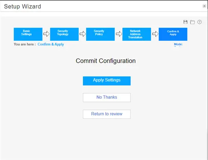
Task: Click the Commit Configuration heading
Action: tap(106, 61)
